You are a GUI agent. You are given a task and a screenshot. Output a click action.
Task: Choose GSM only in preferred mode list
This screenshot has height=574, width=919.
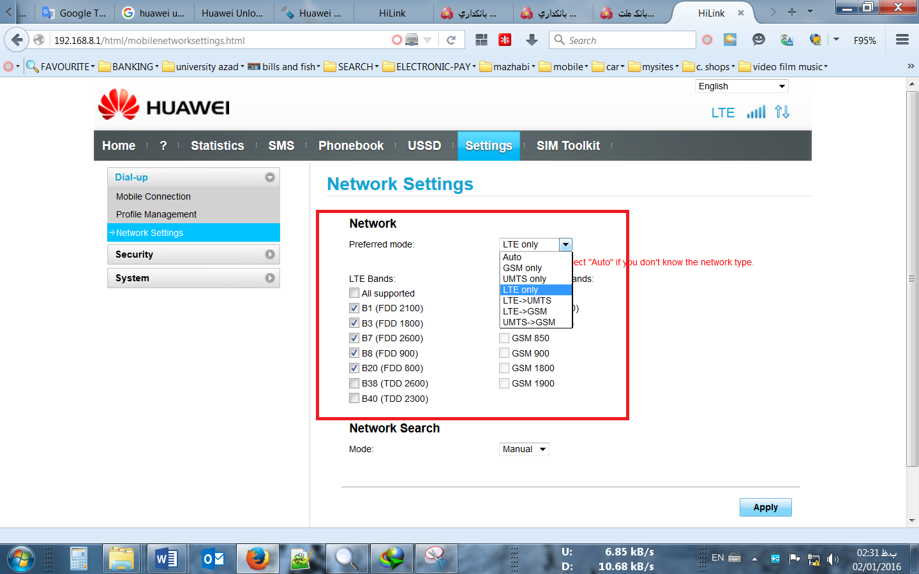tap(535, 268)
